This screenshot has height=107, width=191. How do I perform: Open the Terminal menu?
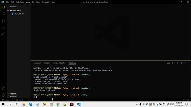45,2
